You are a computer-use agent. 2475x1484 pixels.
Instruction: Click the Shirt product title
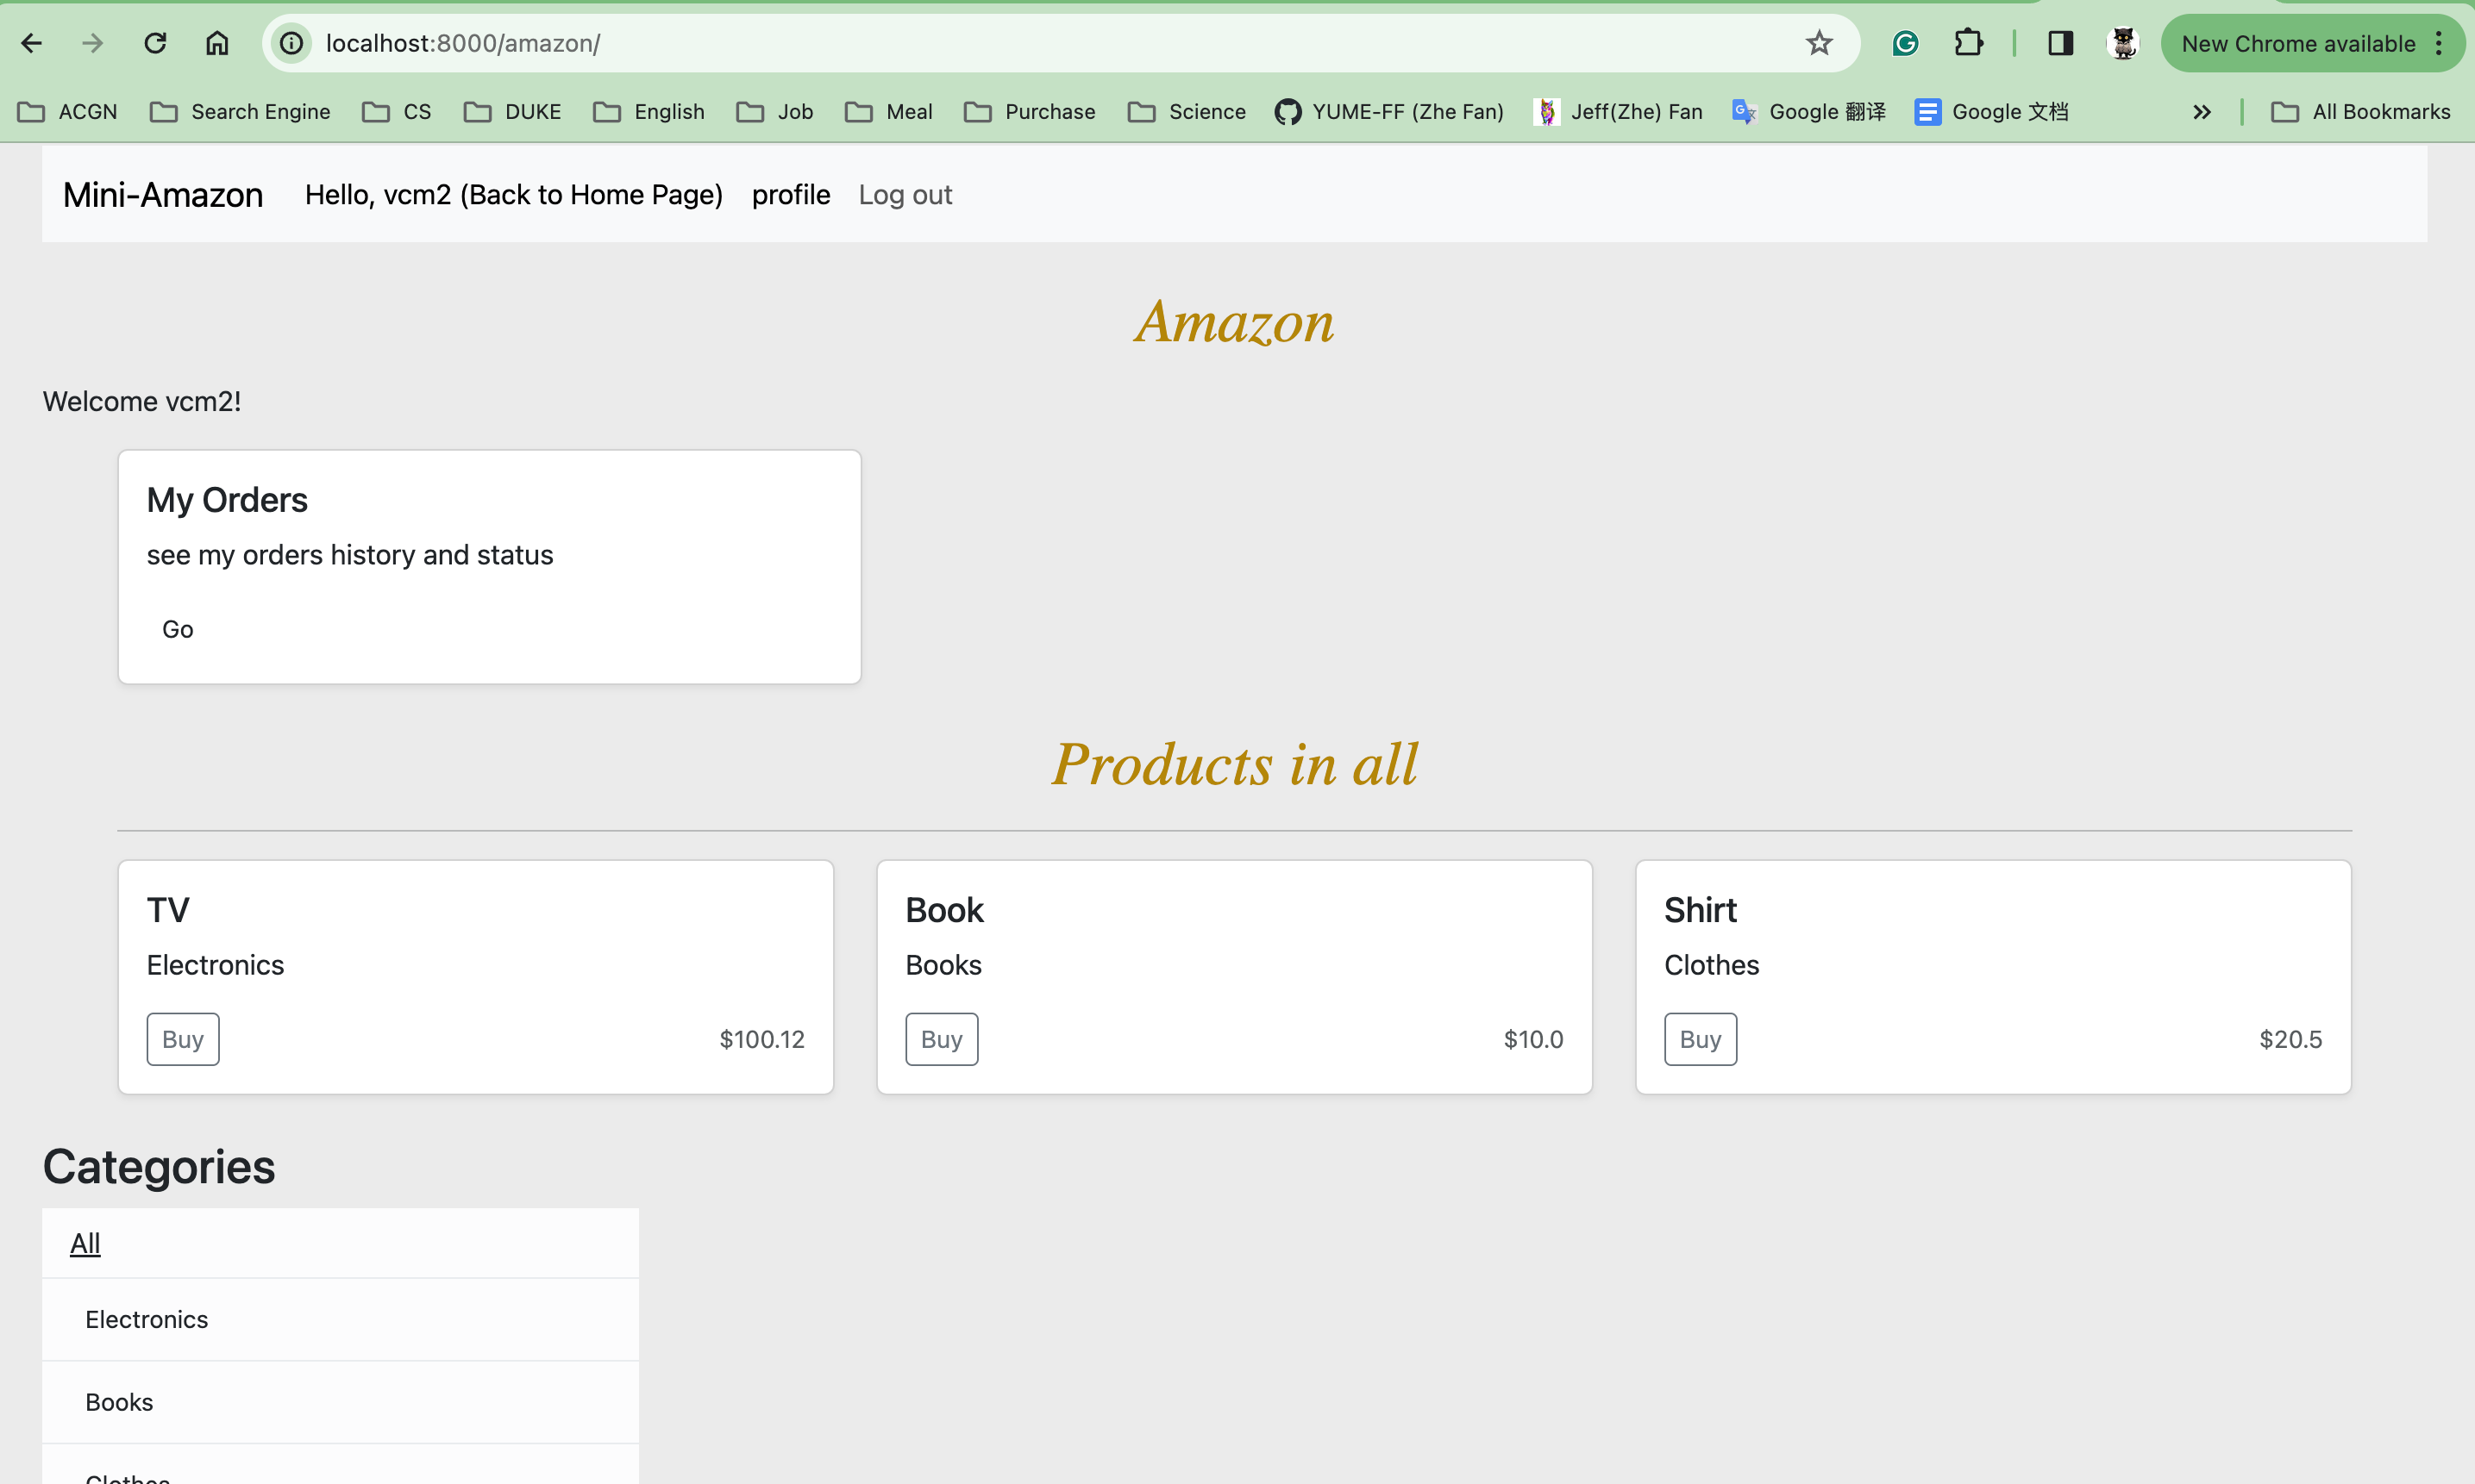1701,910
